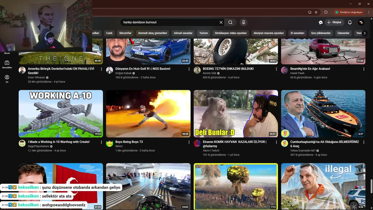Open Alem-i Twitch channel avatar
The height and width of the screenshot is (210, 373).
pos(197,143)
